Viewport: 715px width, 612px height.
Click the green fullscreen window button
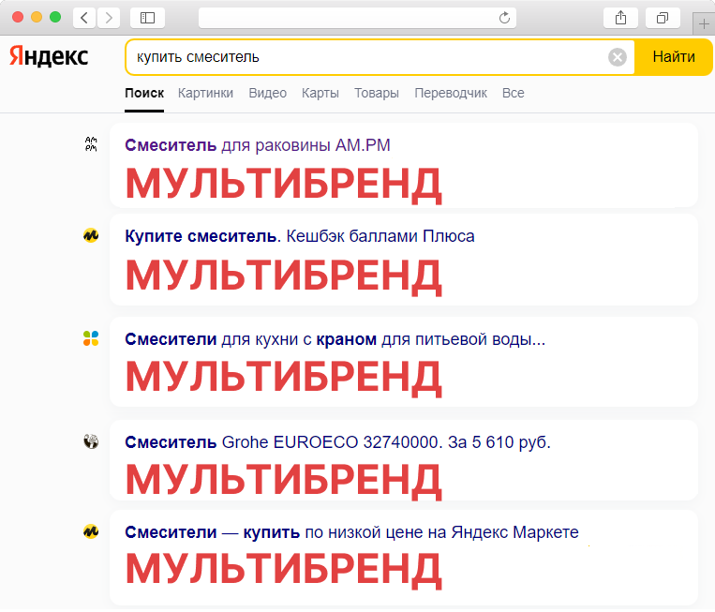coord(55,17)
